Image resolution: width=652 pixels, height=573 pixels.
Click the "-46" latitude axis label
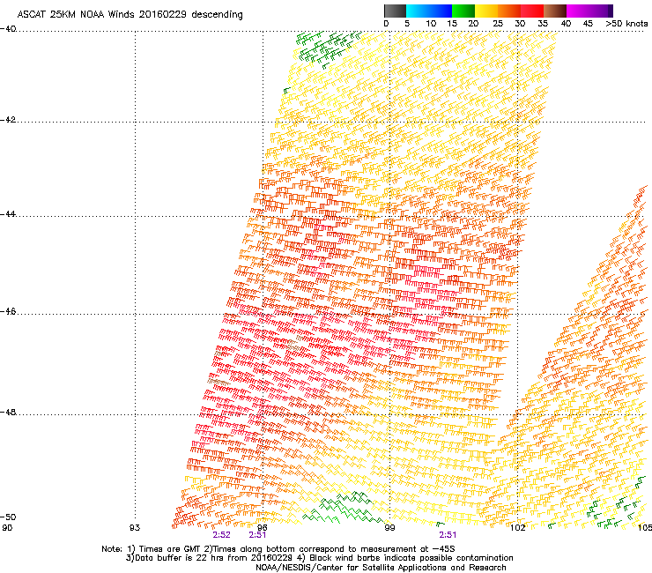[8, 312]
